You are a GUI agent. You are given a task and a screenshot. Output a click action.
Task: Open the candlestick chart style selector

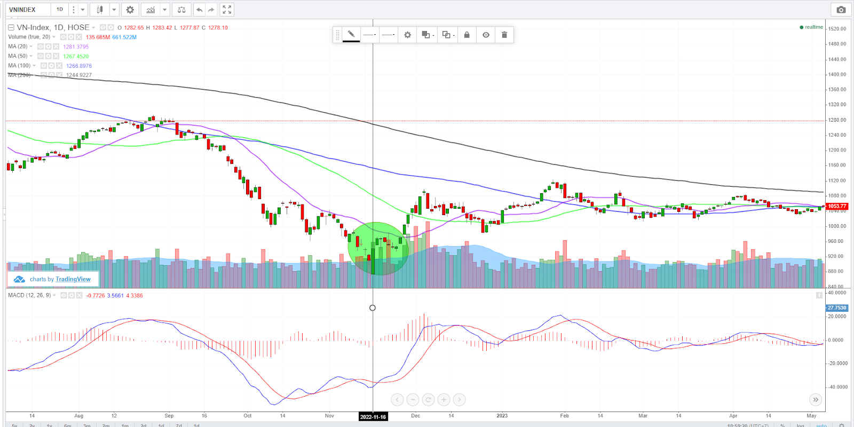[100, 10]
